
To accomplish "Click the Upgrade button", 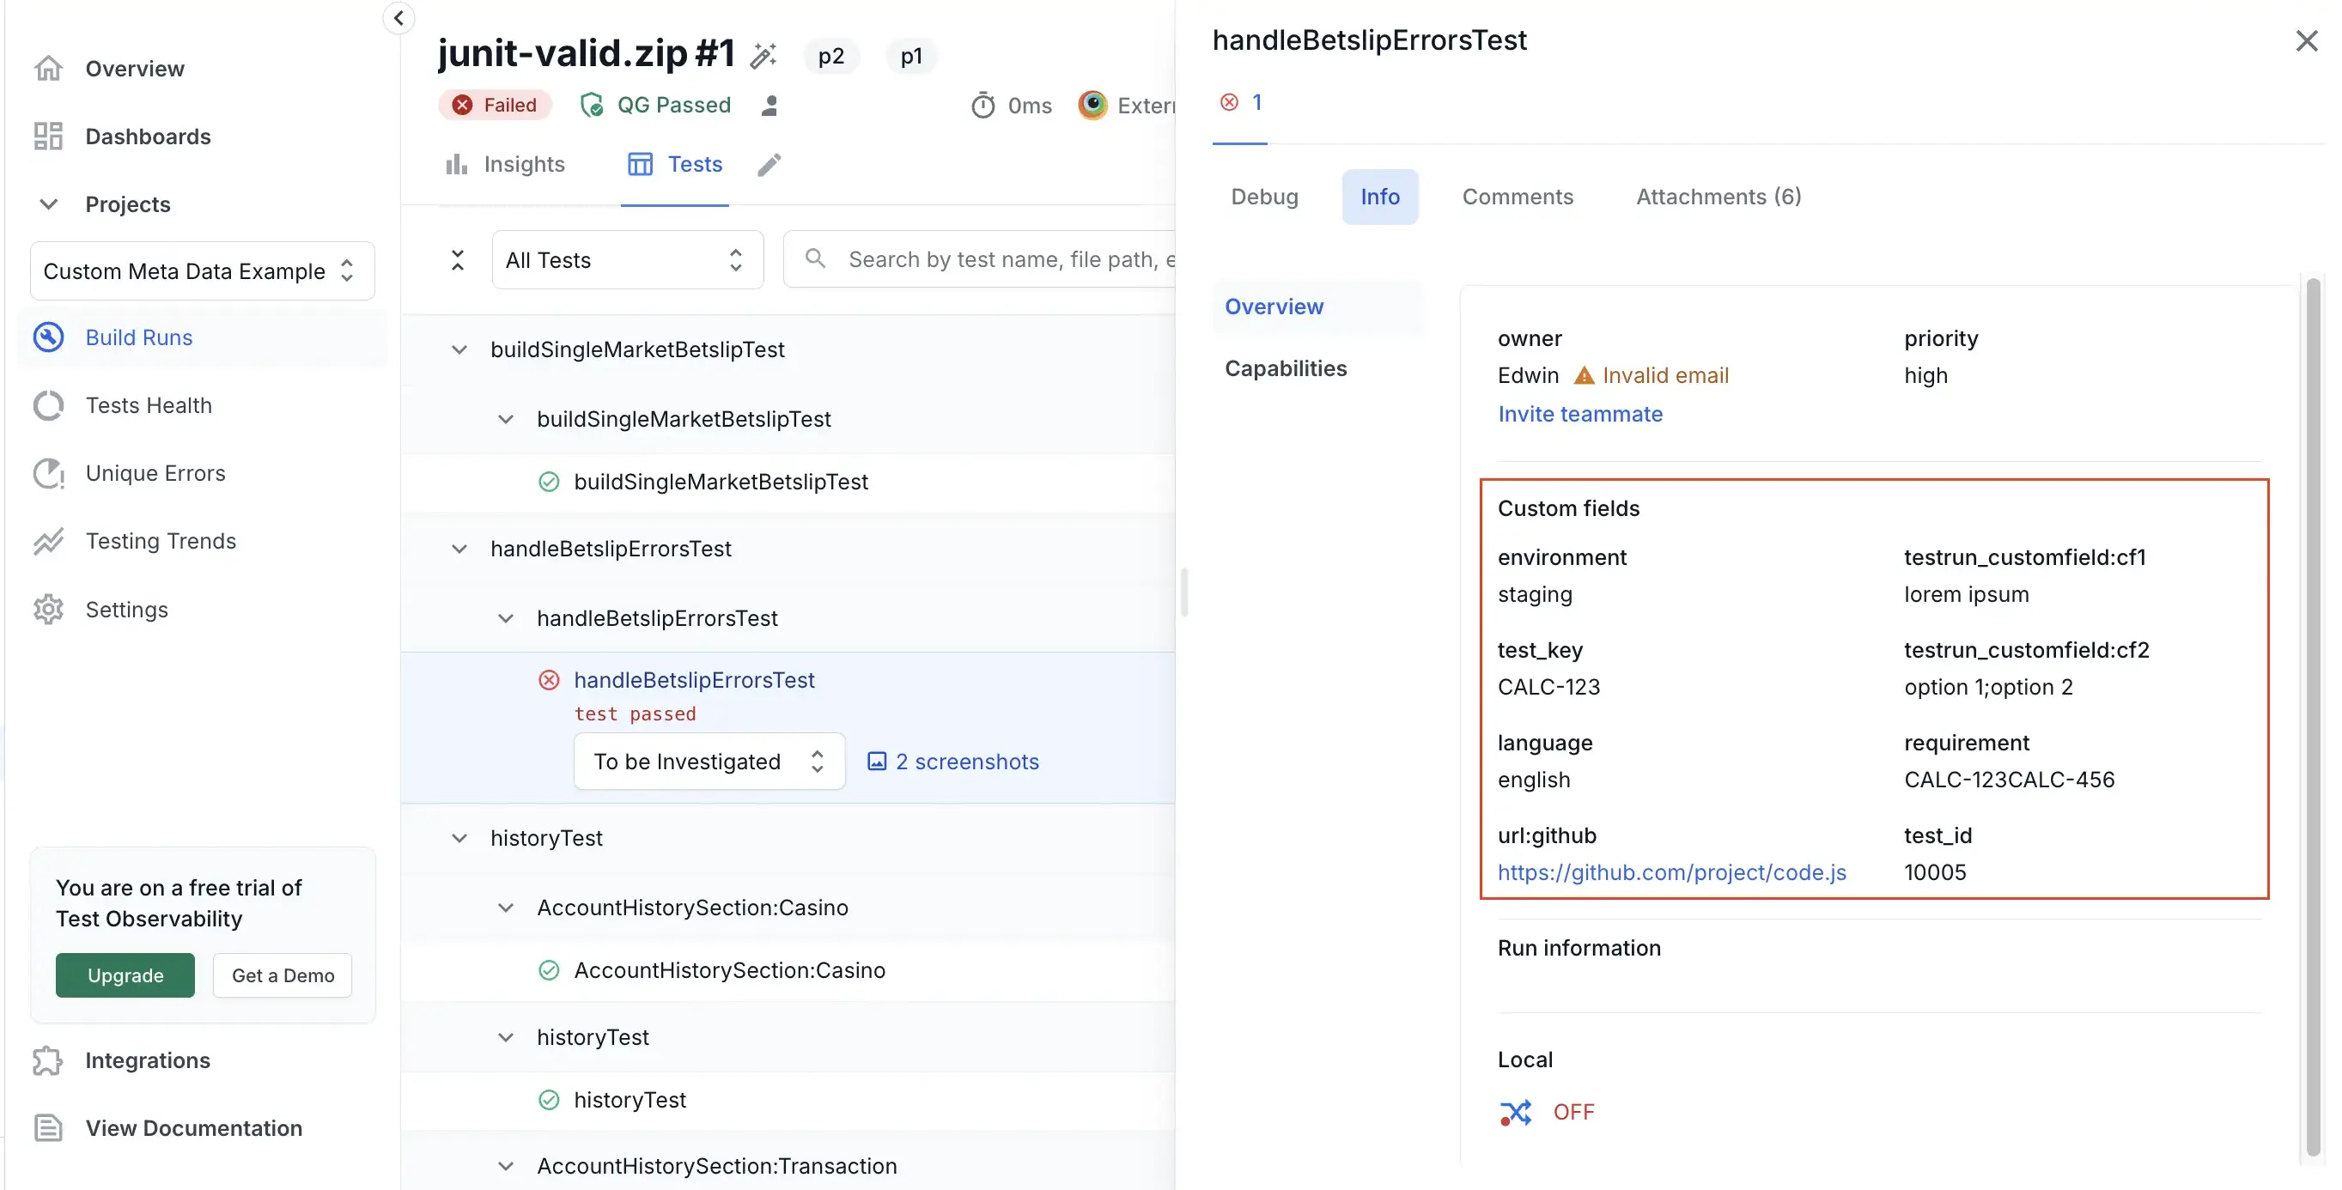I will pyautogui.click(x=125, y=975).
